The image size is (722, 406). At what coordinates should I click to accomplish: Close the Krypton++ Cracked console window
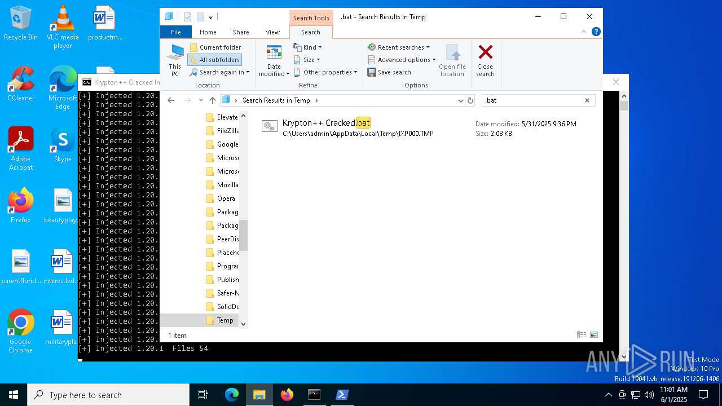pyautogui.click(x=616, y=82)
